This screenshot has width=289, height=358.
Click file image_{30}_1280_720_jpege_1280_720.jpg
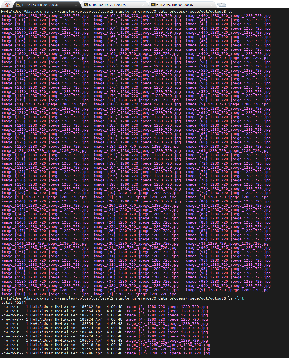(x=136, y=252)
